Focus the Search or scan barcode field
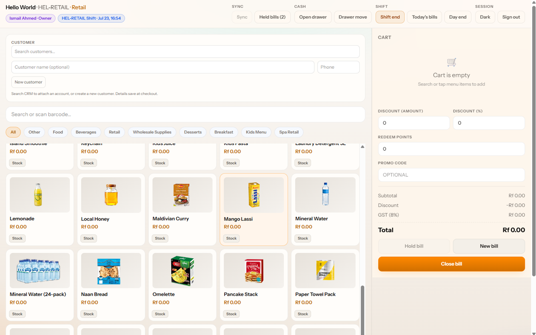Viewport: 536px width, 335px height. 185,114
